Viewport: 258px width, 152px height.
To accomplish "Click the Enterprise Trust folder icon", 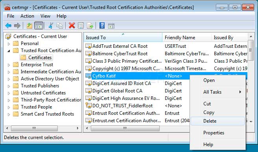I will (16, 65).
